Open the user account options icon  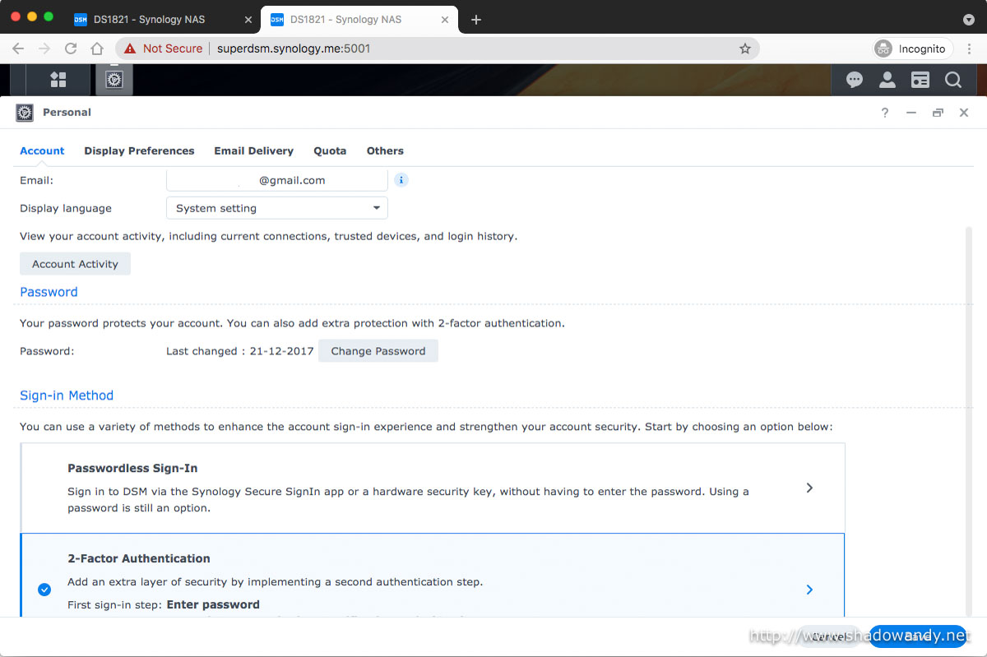(x=887, y=80)
